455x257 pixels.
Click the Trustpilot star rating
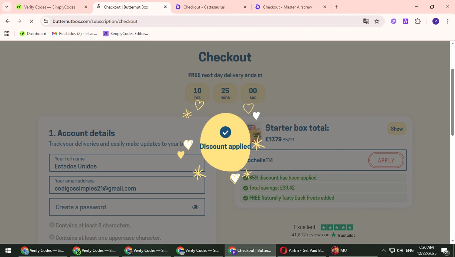[x=336, y=227]
